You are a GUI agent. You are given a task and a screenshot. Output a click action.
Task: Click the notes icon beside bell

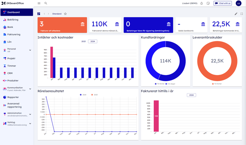(208, 3)
